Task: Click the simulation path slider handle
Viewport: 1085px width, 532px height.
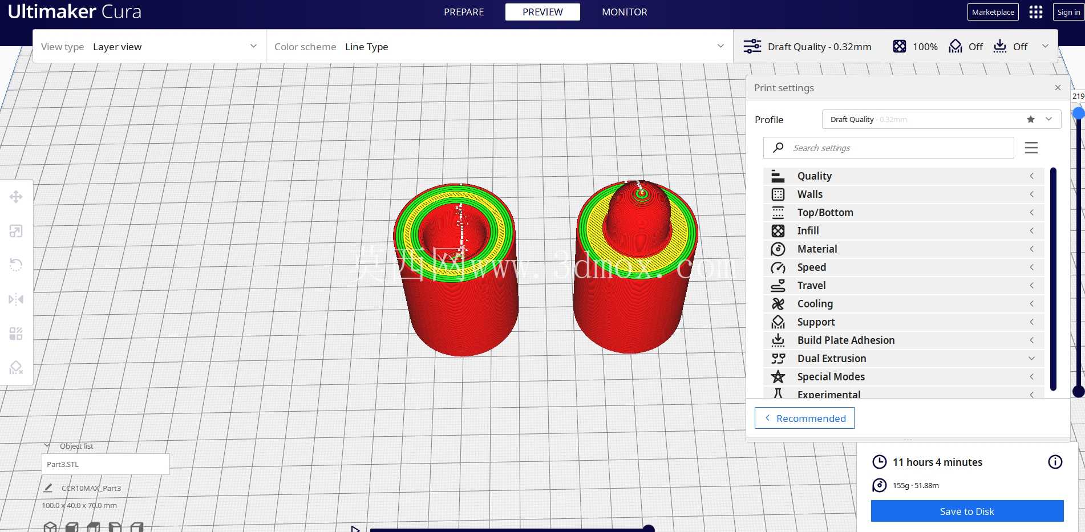Action: coord(649,529)
